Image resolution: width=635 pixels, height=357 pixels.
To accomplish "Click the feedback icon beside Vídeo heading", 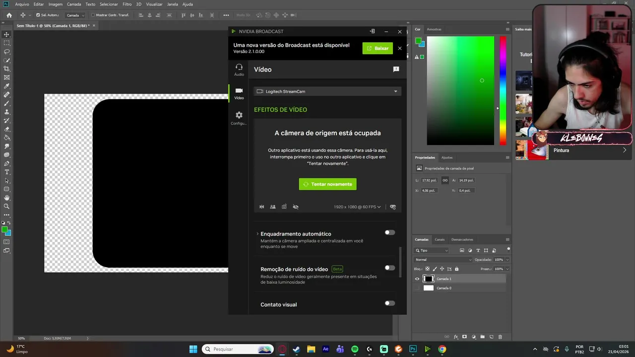I will coord(396,69).
